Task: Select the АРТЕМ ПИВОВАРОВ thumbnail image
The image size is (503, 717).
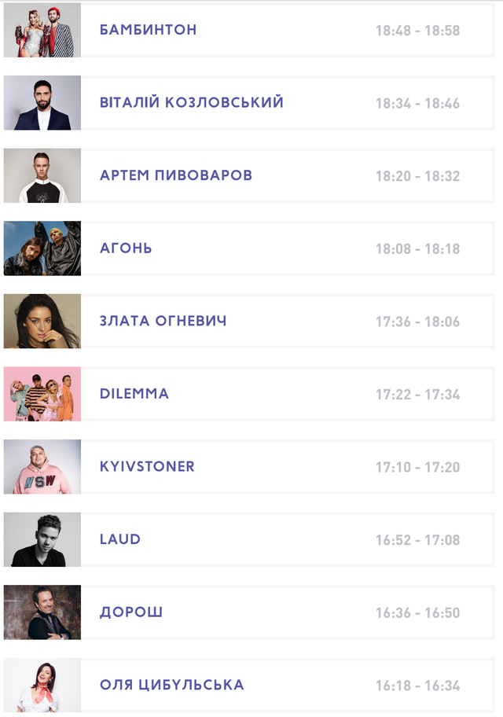Action: 42,175
